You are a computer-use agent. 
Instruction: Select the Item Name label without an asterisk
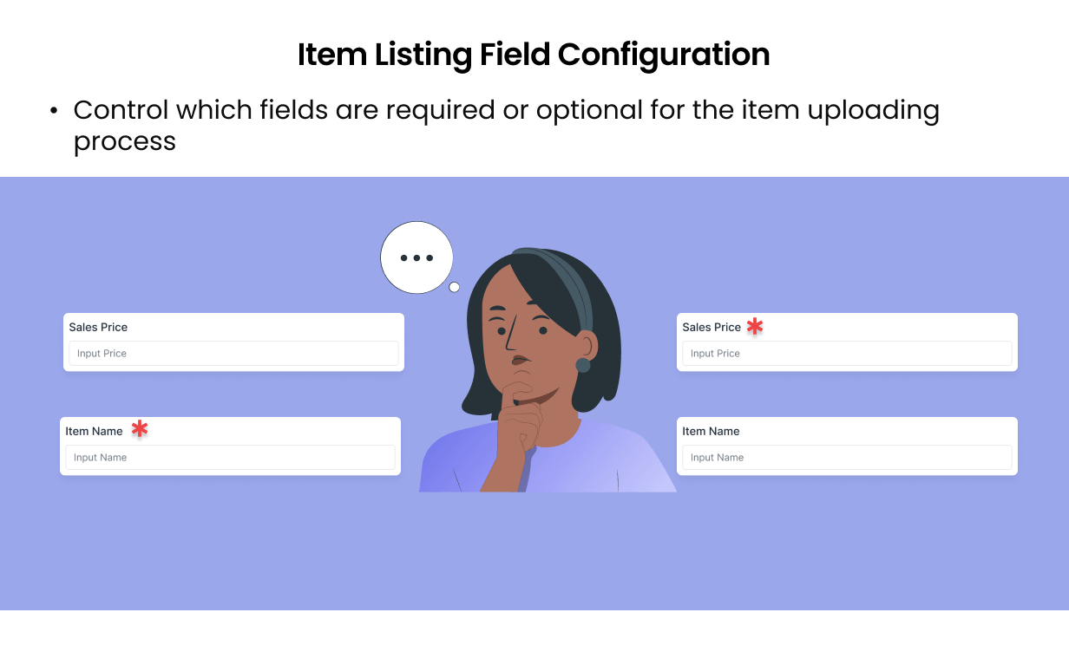click(x=711, y=431)
